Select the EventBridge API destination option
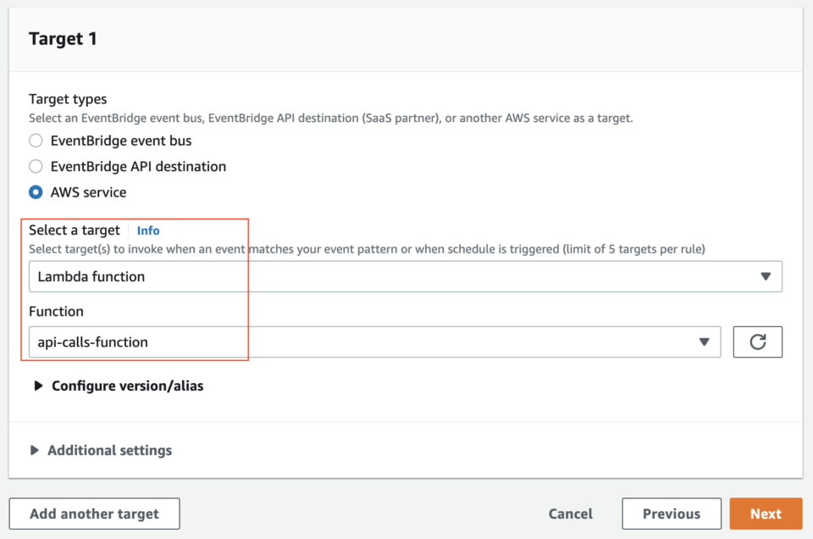The width and height of the screenshot is (813, 539). [x=35, y=166]
